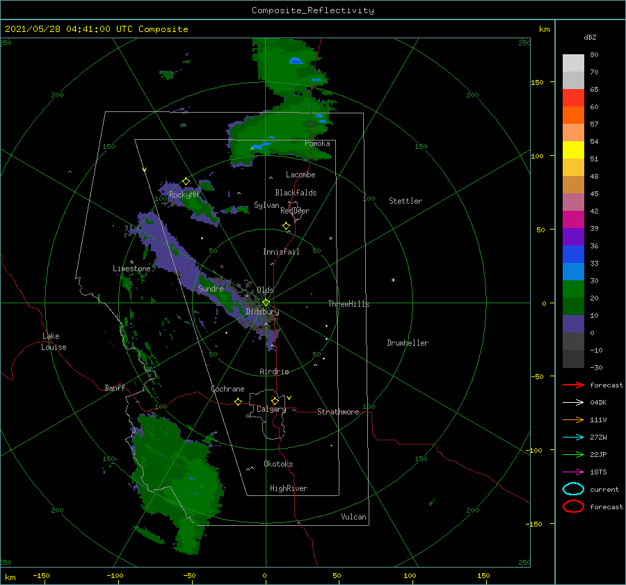The height and width of the screenshot is (585, 626).
Task: Click the red forecast arrow in the legend
Action: 573,385
